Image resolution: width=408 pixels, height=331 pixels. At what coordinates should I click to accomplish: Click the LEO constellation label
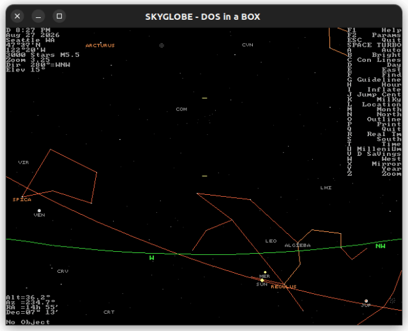[x=271, y=241]
